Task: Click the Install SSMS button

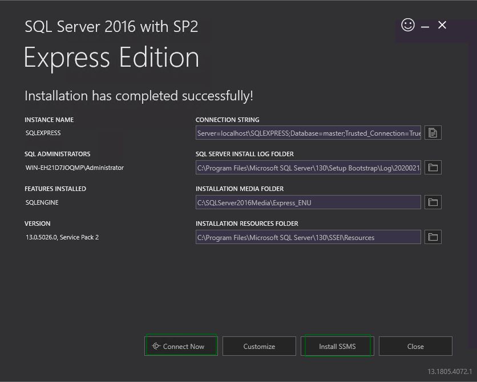Action: pyautogui.click(x=337, y=346)
